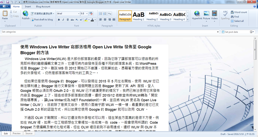Switch to the Insert ribbon tab
This screenshot has width=258, height=137.
[28, 7]
